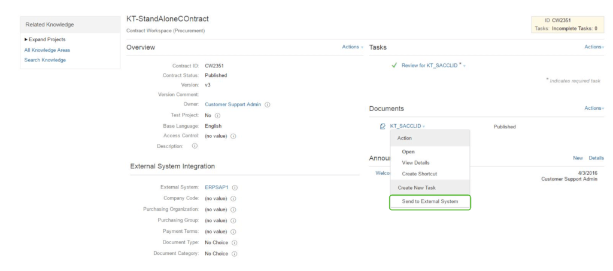613x271 pixels.
Task: Click KT-StandAloneCOntract page title
Action: pos(168,19)
